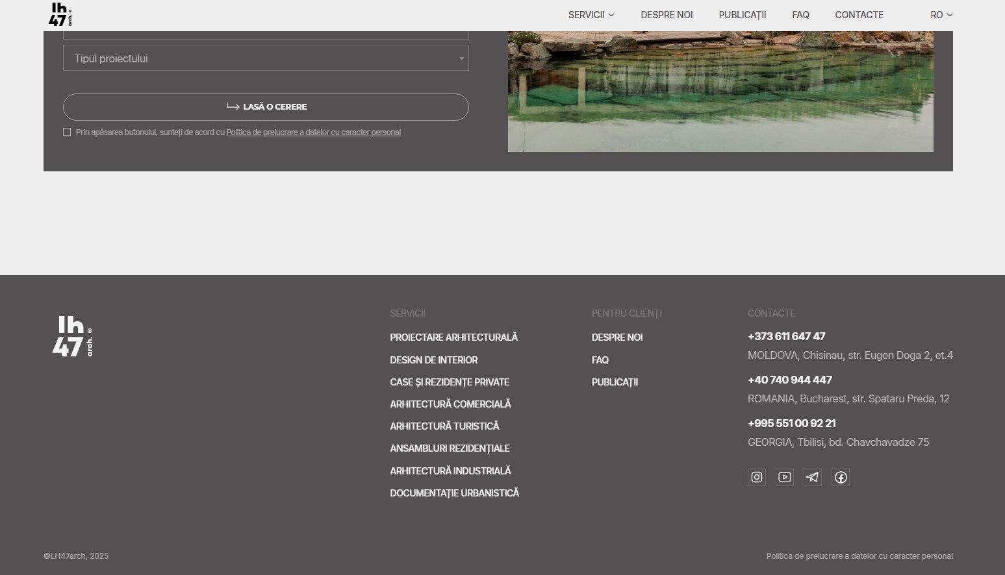Open PROIECTARE ARHITECTURALĂ footer link
Screen dimensions: 1005x575
pyautogui.click(x=453, y=337)
